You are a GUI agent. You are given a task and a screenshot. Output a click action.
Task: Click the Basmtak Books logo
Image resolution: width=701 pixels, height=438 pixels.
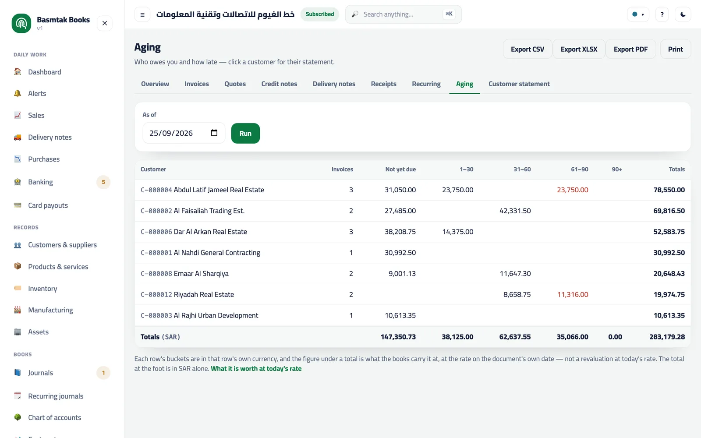21,23
